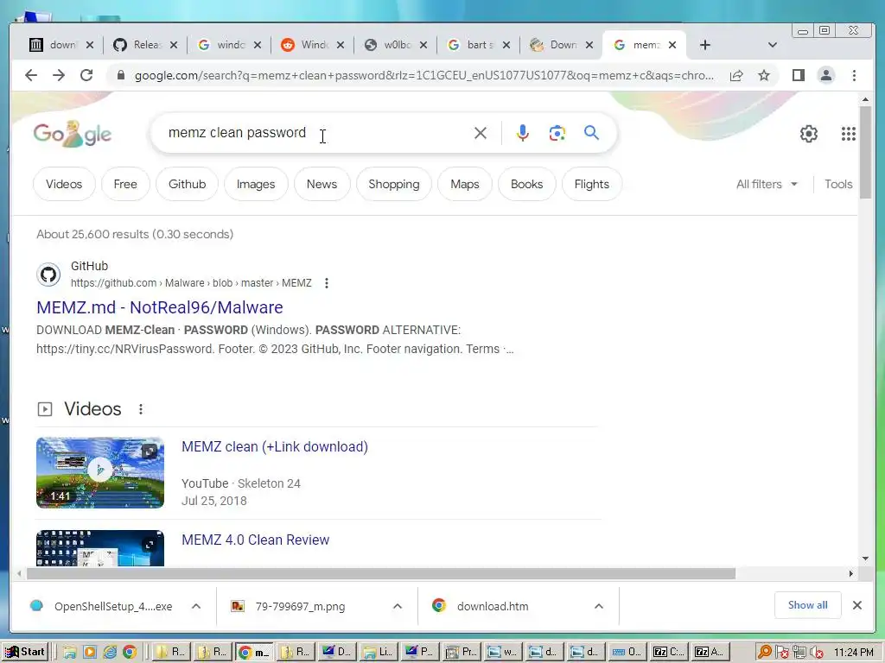Click the vertical page scrollbar thumb
This screenshot has width=885, height=663.
865,152
